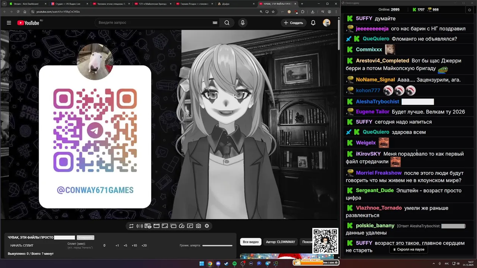Image resolution: width=477 pixels, height=268 pixels.
Task: Click username Vlazhnoe_Tornado in chat
Action: (x=379, y=208)
